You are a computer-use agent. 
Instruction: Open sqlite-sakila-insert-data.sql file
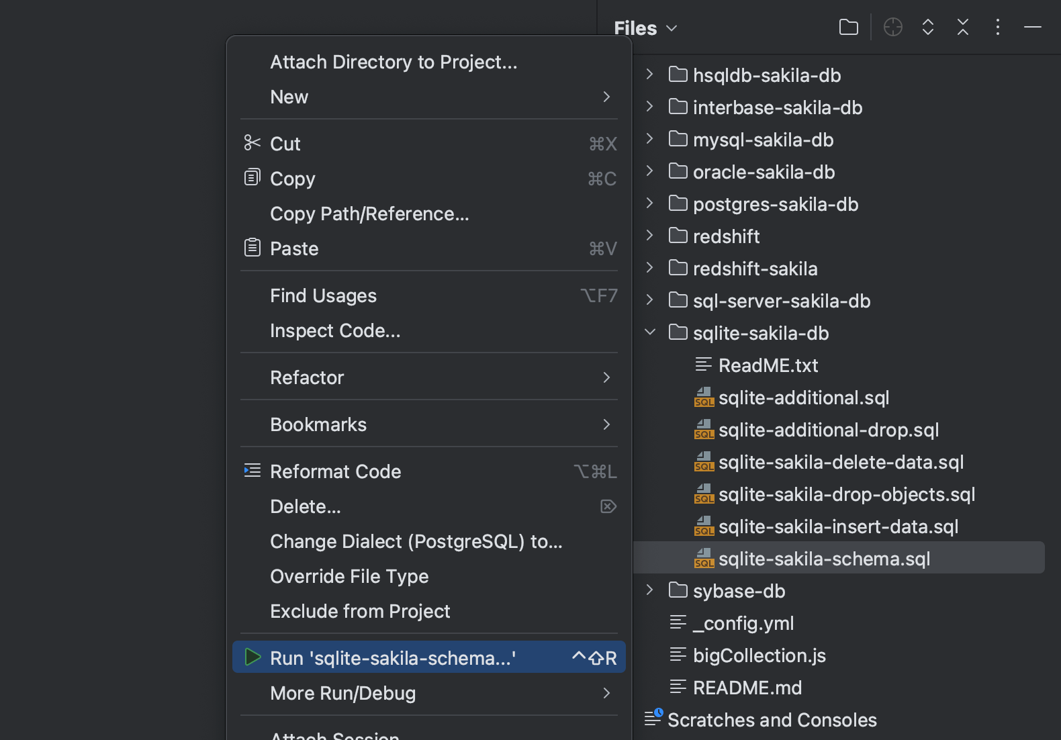[x=838, y=526]
